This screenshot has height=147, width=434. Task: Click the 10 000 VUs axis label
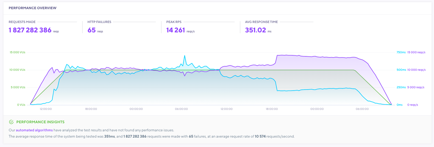point(17,70)
